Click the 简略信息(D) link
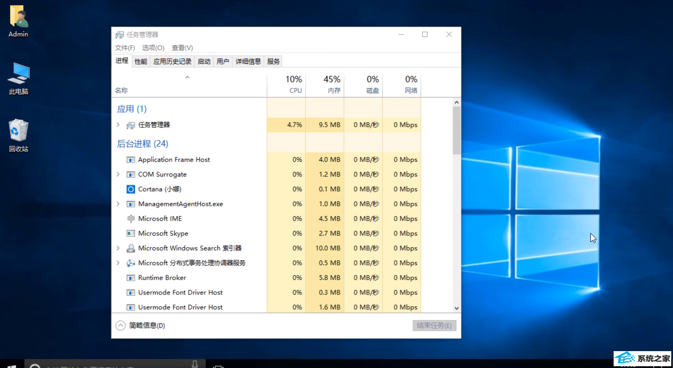Image resolution: width=673 pixels, height=368 pixels. point(147,325)
